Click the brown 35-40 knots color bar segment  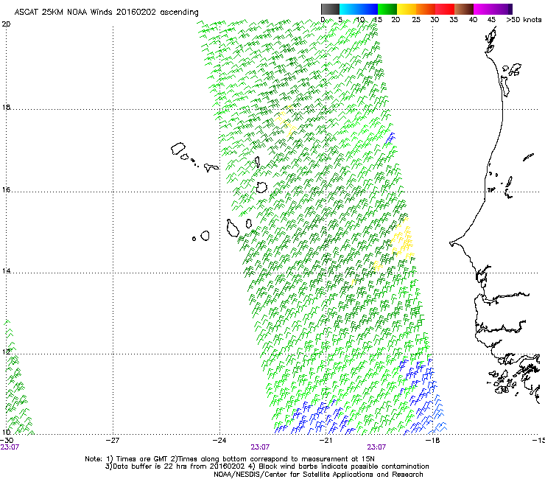464,9
